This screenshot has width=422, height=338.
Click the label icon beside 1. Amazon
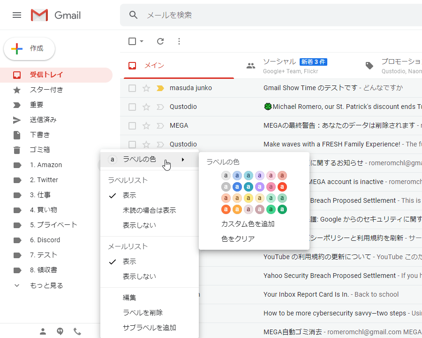[17, 165]
